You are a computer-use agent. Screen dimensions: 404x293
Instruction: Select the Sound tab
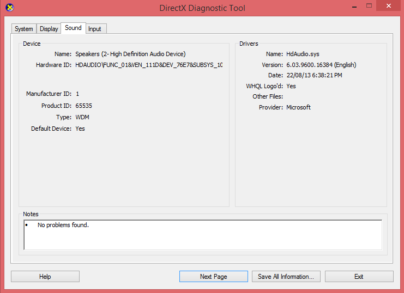tap(73, 28)
